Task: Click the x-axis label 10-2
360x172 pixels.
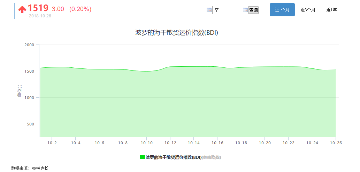Action: pos(52,143)
